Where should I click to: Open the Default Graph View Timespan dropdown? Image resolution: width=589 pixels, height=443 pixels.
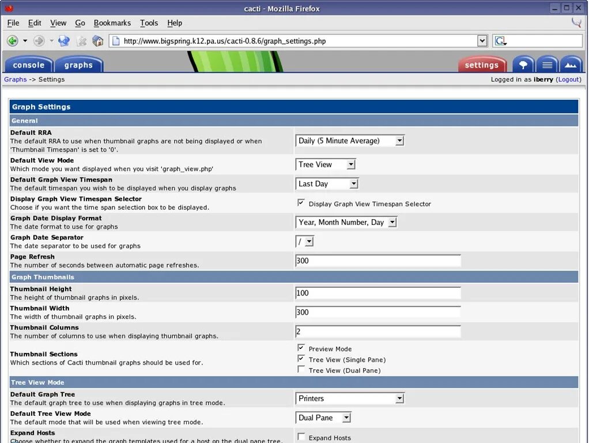pyautogui.click(x=327, y=183)
